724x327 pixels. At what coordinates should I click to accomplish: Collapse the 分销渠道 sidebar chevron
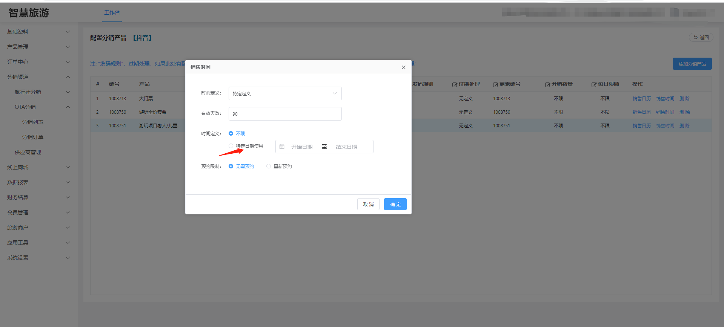pyautogui.click(x=68, y=77)
